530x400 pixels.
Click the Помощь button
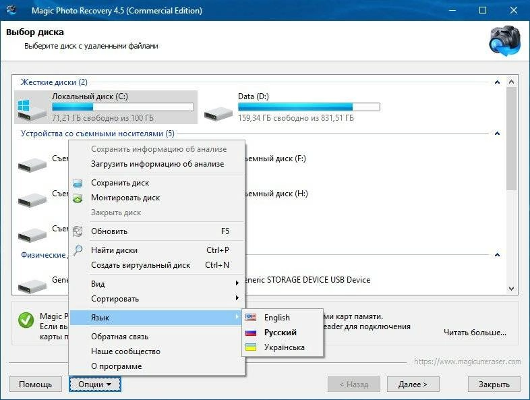[36, 384]
